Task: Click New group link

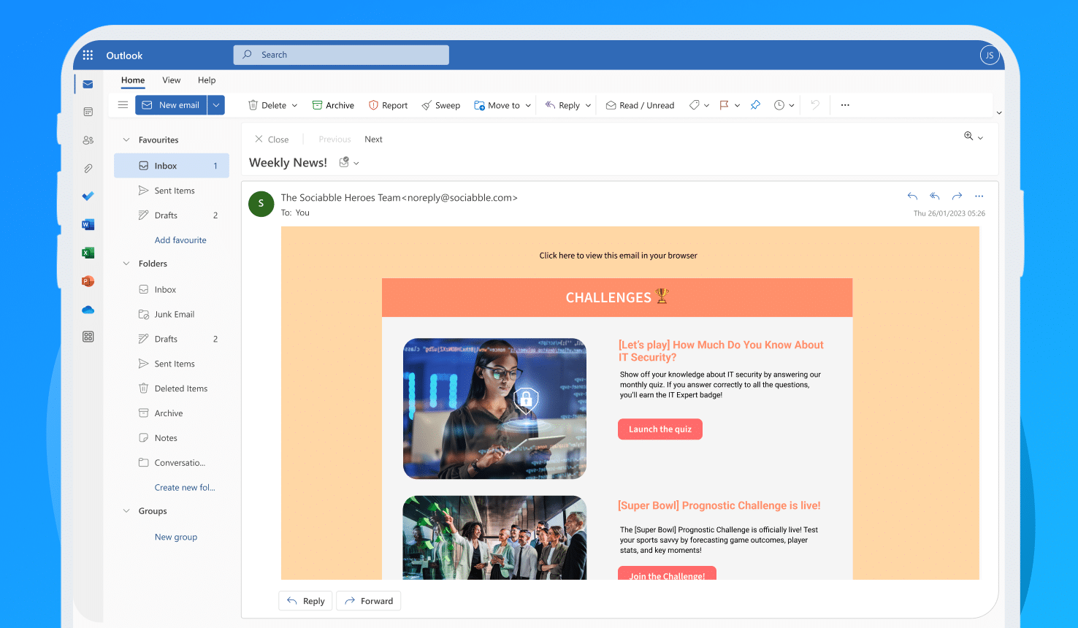Action: [176, 537]
